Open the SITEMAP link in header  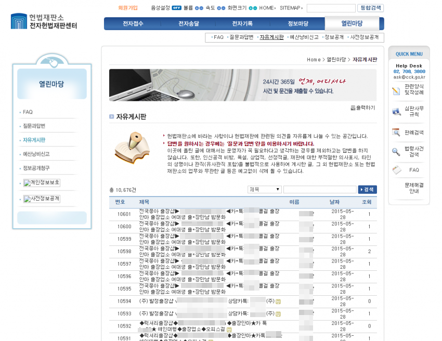[x=290, y=8]
